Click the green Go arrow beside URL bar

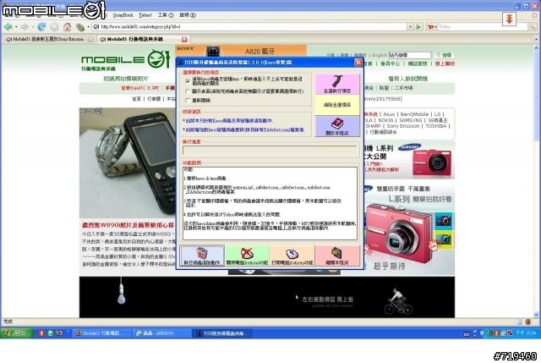(x=418, y=26)
